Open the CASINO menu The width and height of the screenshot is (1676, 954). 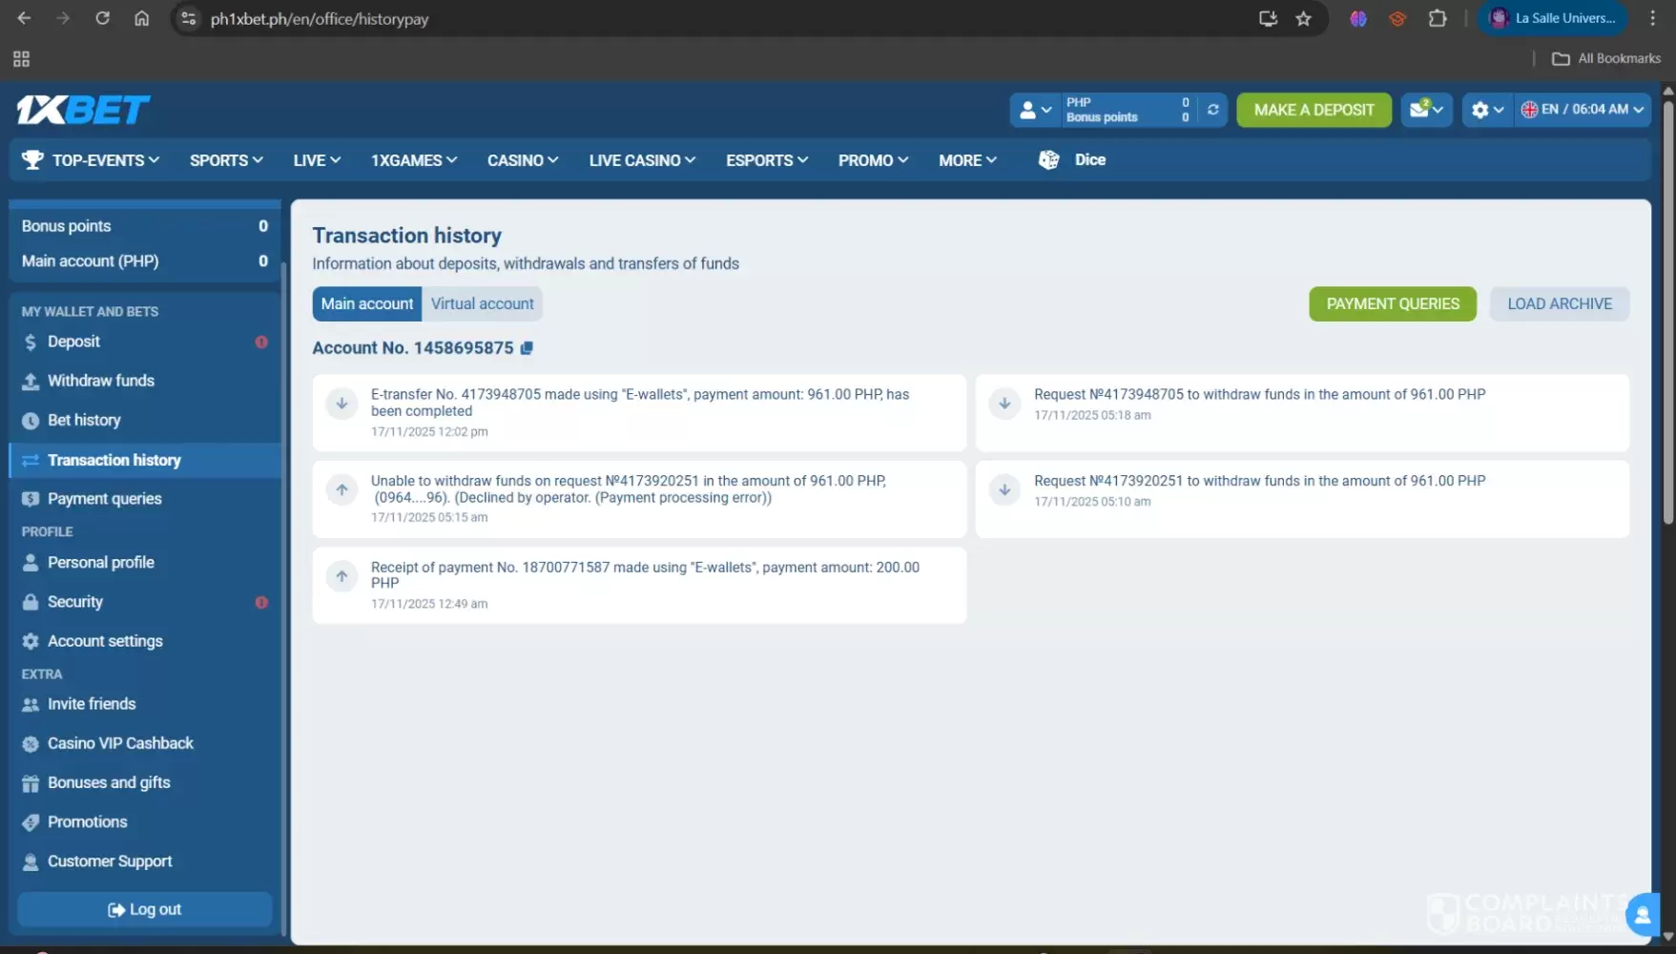click(522, 160)
